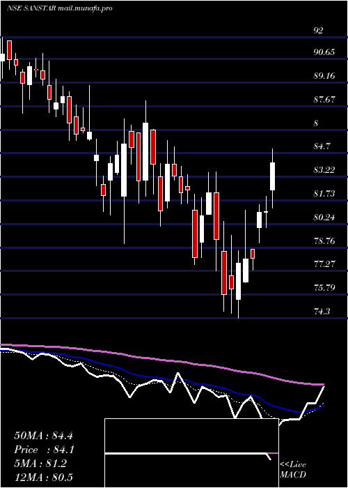Click the 90.65 price axis label

(x=324, y=52)
